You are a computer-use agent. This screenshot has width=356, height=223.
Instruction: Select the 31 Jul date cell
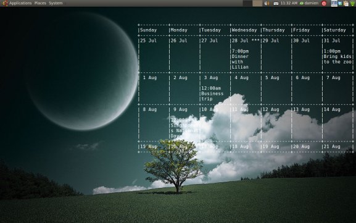(x=332, y=41)
